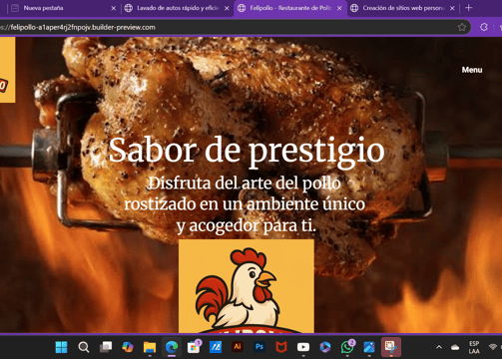This screenshot has width=502, height=359.
Task: Open ESP LAA language switcher
Action: [x=474, y=347]
